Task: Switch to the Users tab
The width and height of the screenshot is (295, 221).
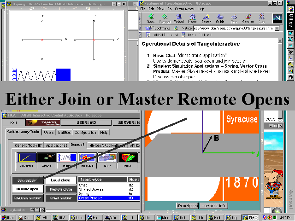Action: point(49,133)
